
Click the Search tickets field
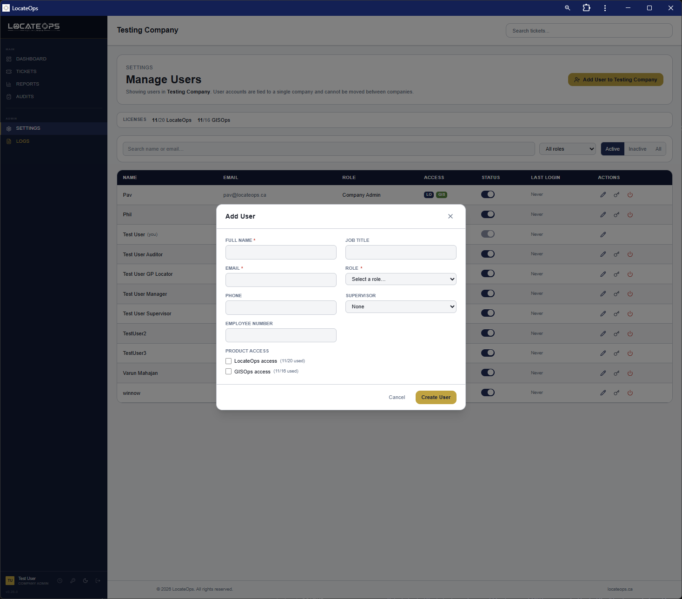(589, 31)
